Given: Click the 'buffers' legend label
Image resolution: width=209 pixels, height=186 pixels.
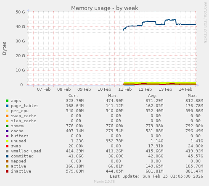Looking at the screenshot, I should pos(20,136).
